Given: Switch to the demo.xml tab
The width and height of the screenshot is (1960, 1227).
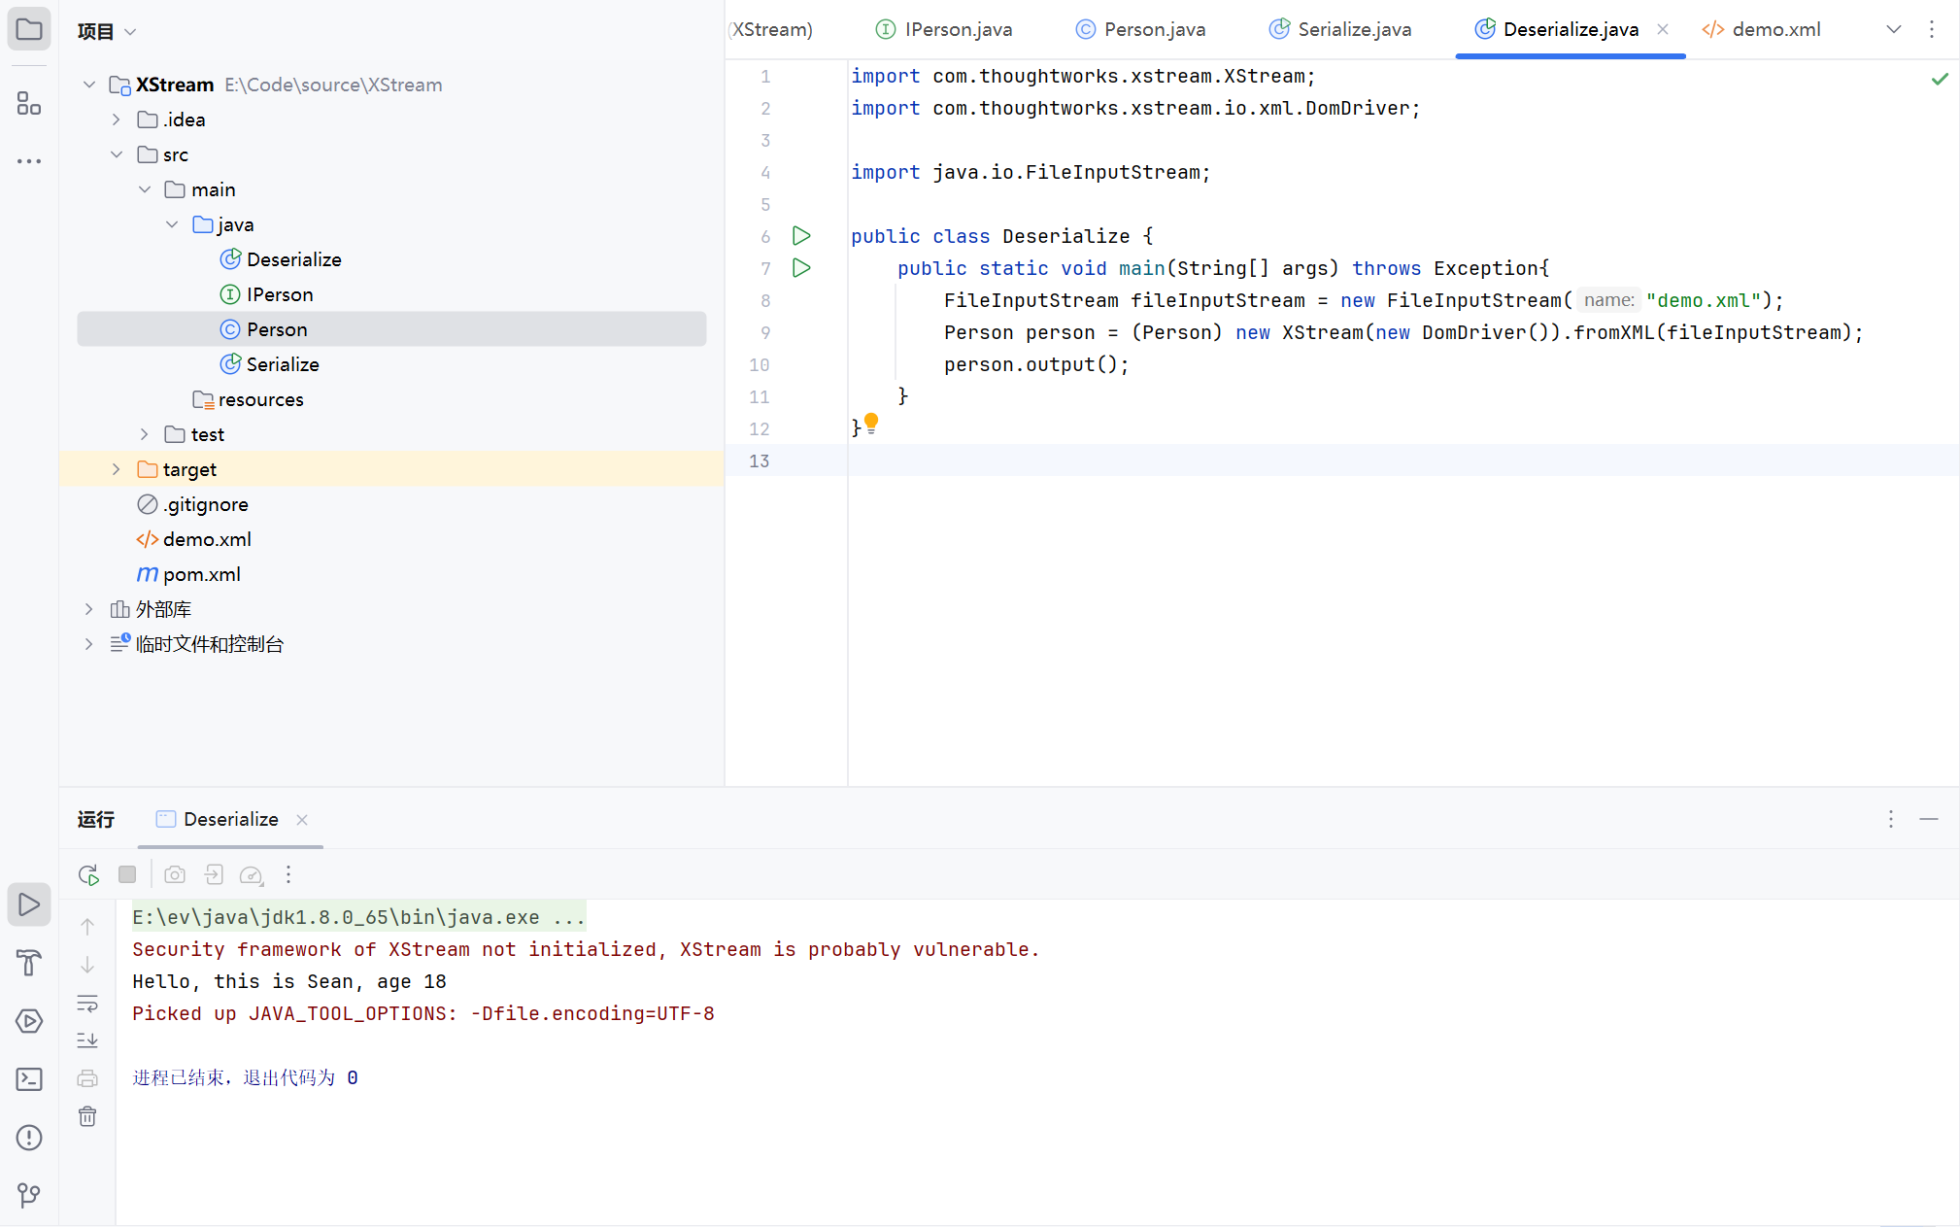Looking at the screenshot, I should click(1762, 29).
